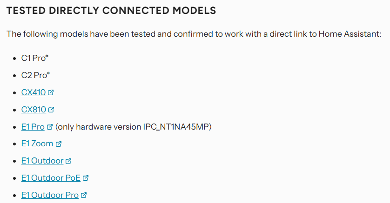Viewport: 390px width, 203px height.
Task: Open the E1 Outdoor link
Action: 42,161
